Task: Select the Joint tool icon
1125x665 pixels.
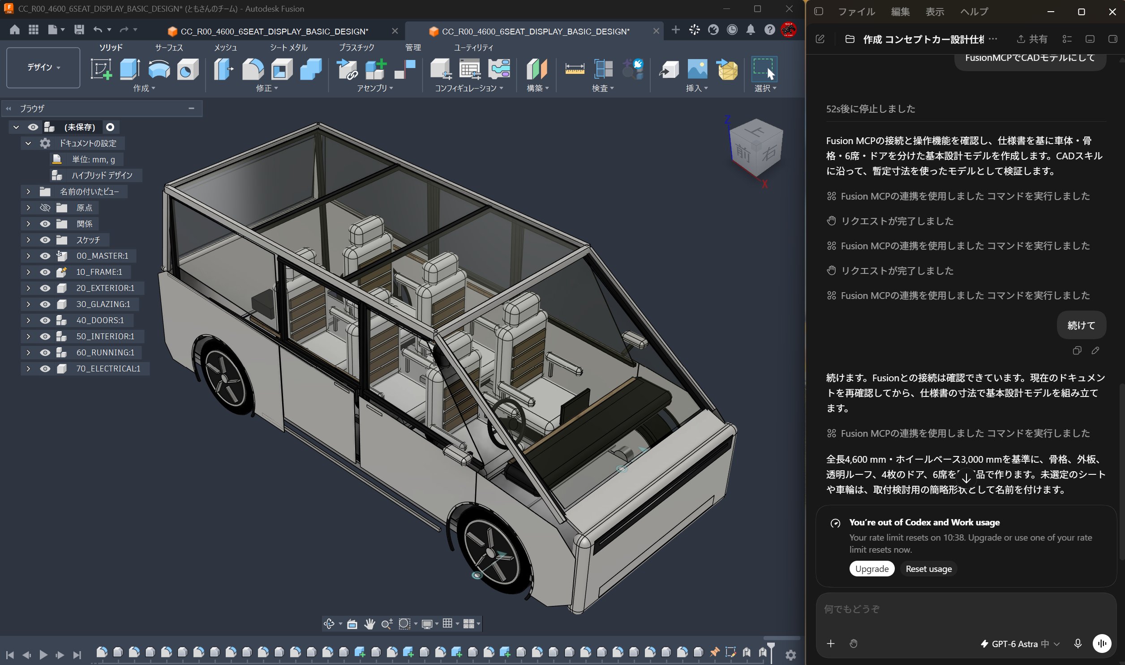Action: (x=405, y=69)
